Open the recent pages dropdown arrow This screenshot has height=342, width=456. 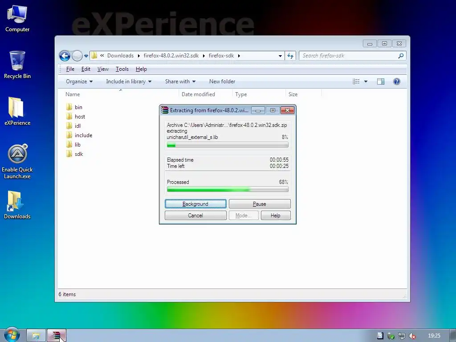[86, 56]
